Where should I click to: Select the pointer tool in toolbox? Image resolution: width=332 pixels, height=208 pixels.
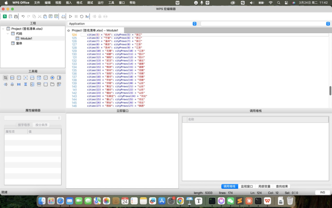(x=6, y=78)
